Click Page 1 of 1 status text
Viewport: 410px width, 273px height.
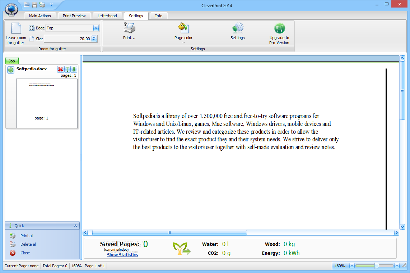click(x=95, y=266)
